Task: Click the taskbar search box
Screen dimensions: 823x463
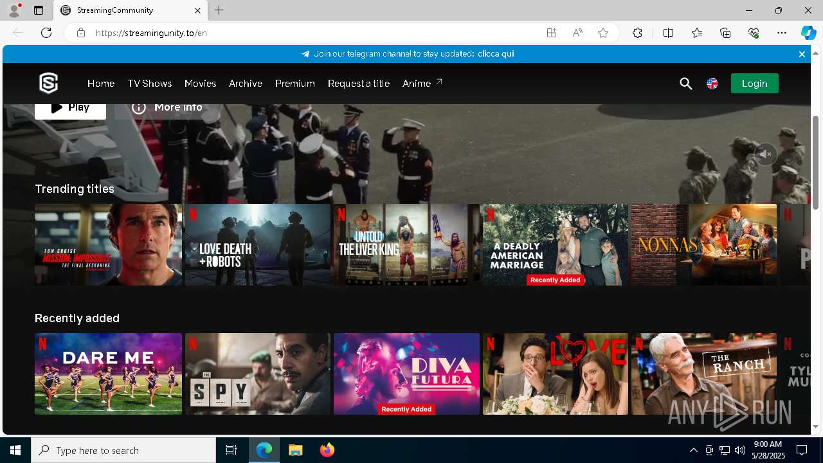Action: coord(123,450)
